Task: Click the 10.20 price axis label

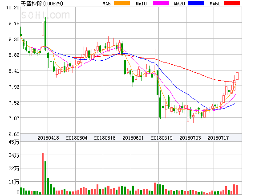Action: coord(13,8)
